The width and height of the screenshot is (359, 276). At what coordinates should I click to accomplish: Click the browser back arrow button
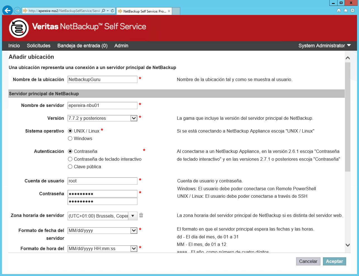pyautogui.click(x=8, y=11)
